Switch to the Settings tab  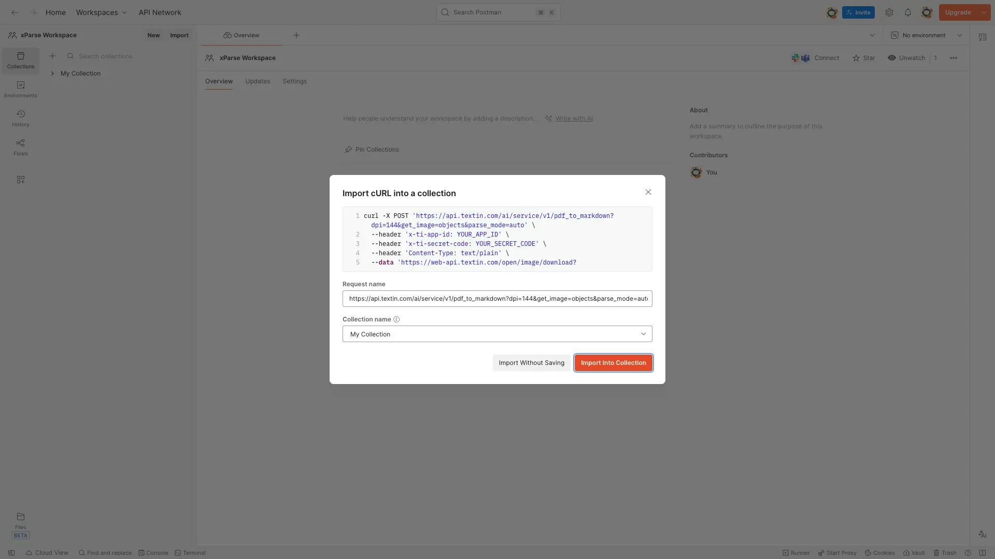click(294, 81)
